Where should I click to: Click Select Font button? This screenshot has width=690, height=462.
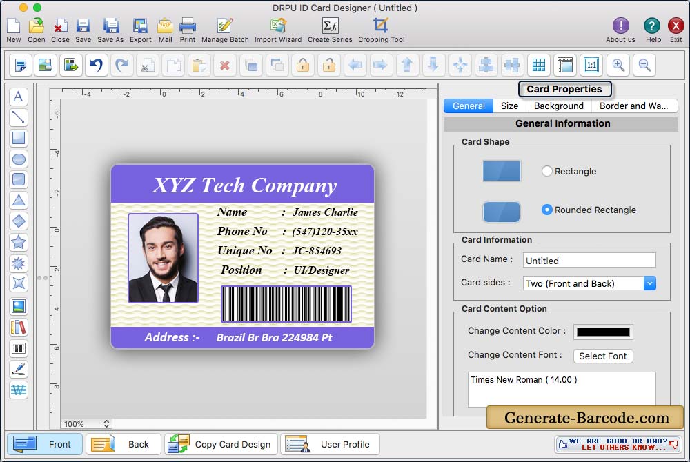coord(603,356)
